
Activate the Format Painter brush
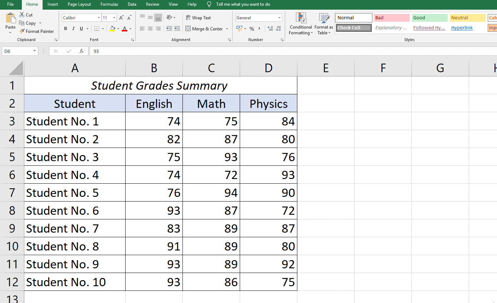[36, 31]
